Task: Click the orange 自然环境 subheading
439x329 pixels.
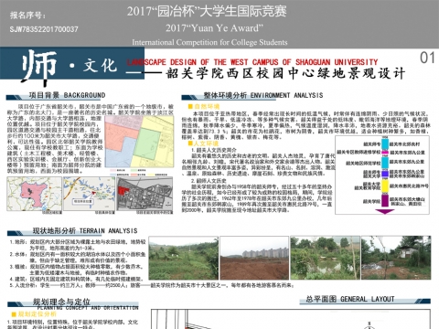Action: (x=204, y=107)
